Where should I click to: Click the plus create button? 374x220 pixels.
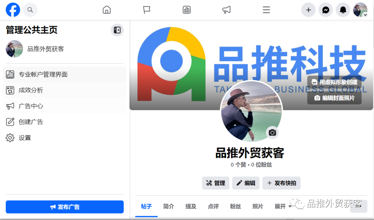pyautogui.click(x=309, y=10)
